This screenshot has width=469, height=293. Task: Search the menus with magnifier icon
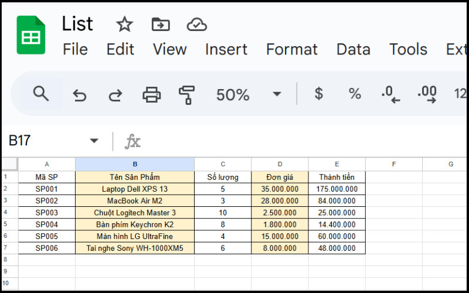click(x=40, y=94)
